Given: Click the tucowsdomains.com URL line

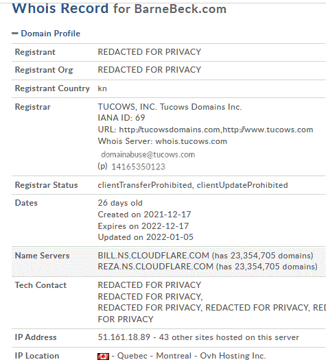Looking at the screenshot, I should 205,130.
